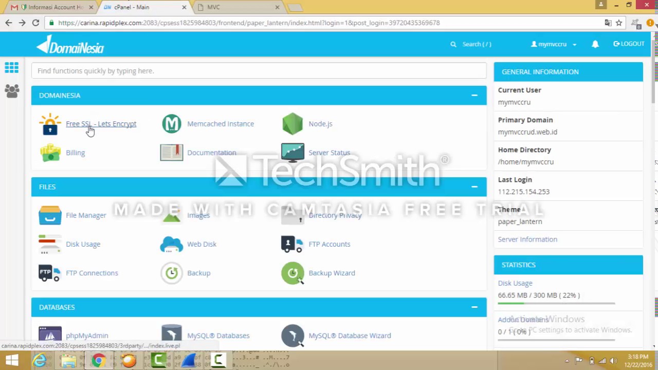Switch to the cPanel - Main tab
658x370 pixels.
pos(145,7)
